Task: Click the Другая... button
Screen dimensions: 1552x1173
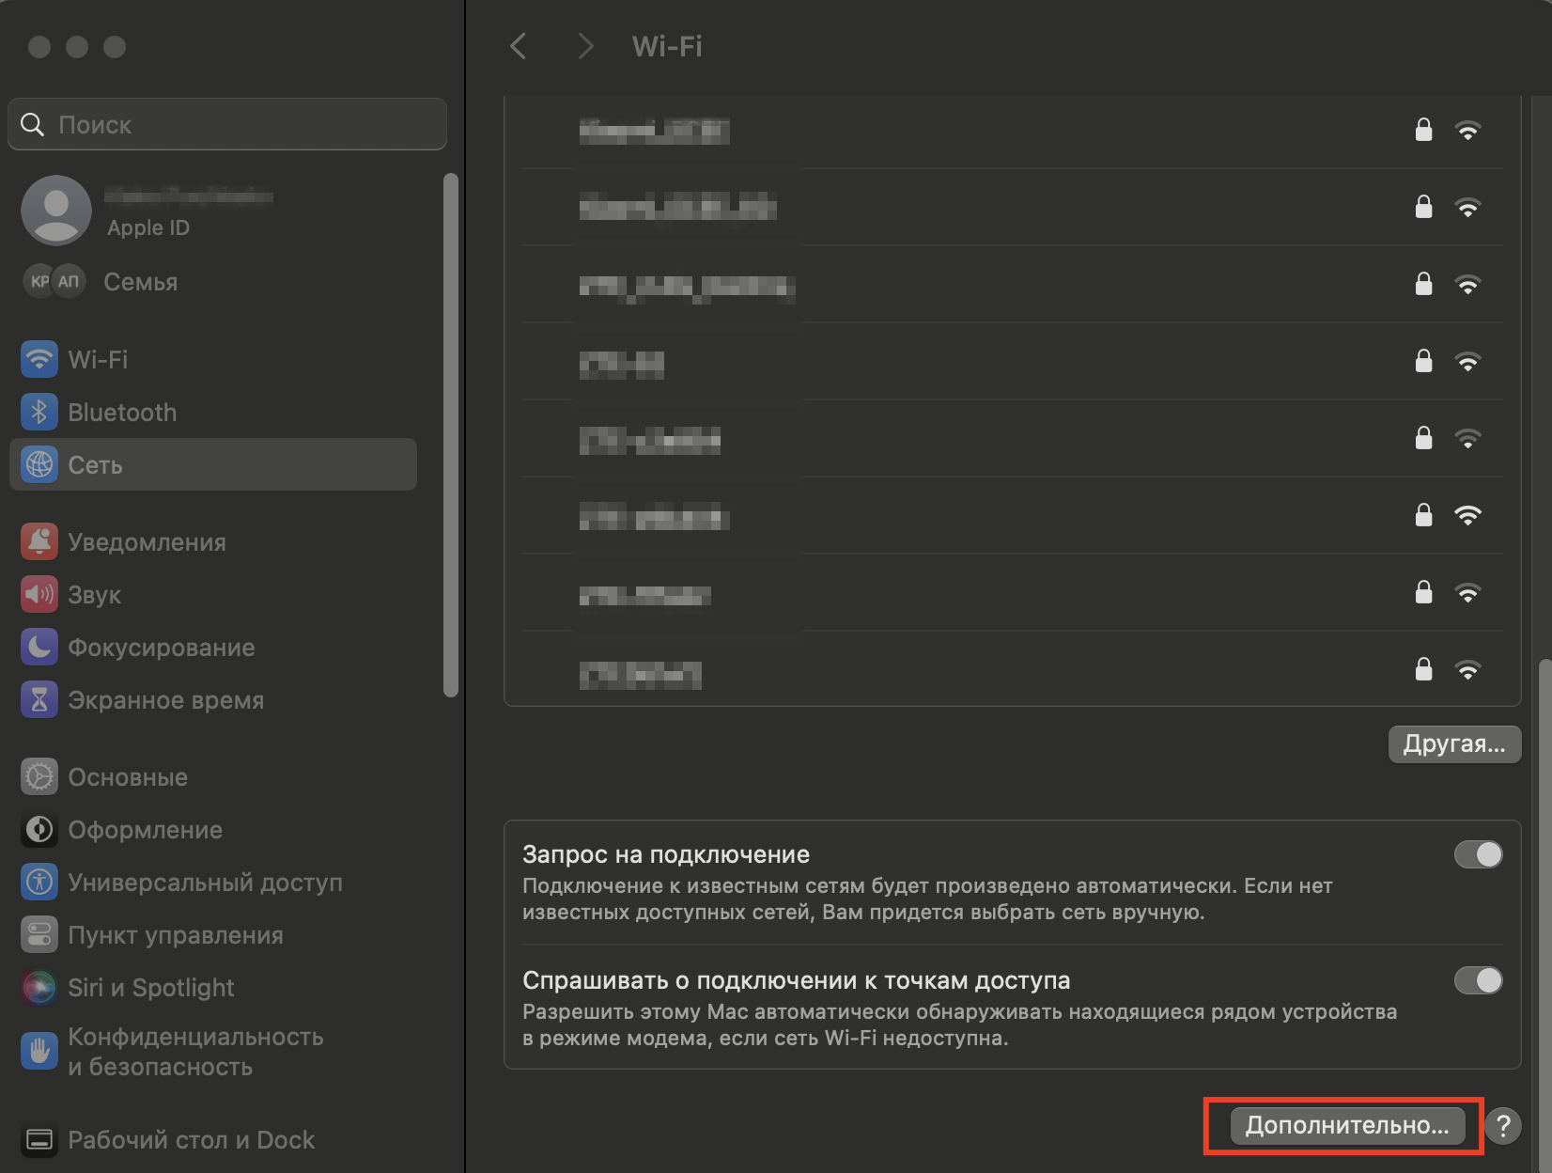Action: coord(1454,743)
